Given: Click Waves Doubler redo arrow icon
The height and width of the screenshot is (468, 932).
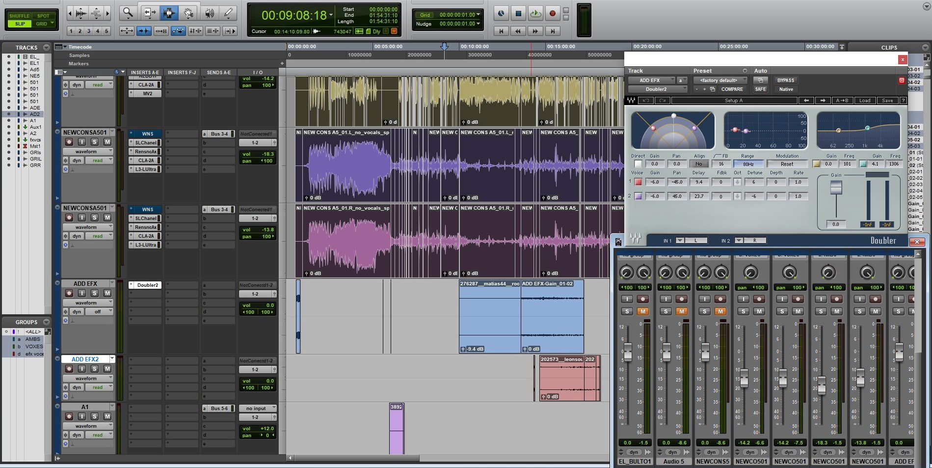Looking at the screenshot, I should pyautogui.click(x=662, y=100).
